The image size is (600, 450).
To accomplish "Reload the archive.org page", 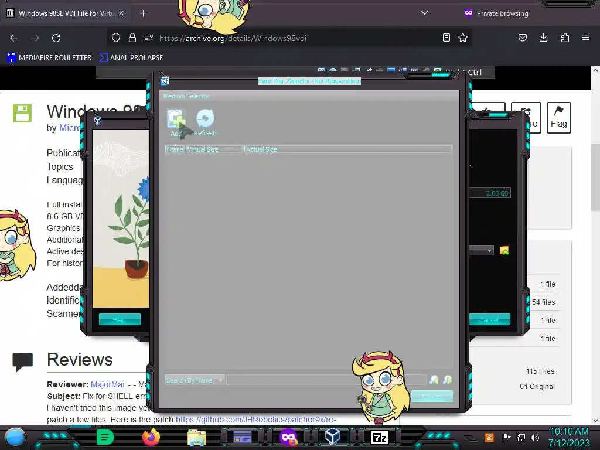I will point(56,38).
